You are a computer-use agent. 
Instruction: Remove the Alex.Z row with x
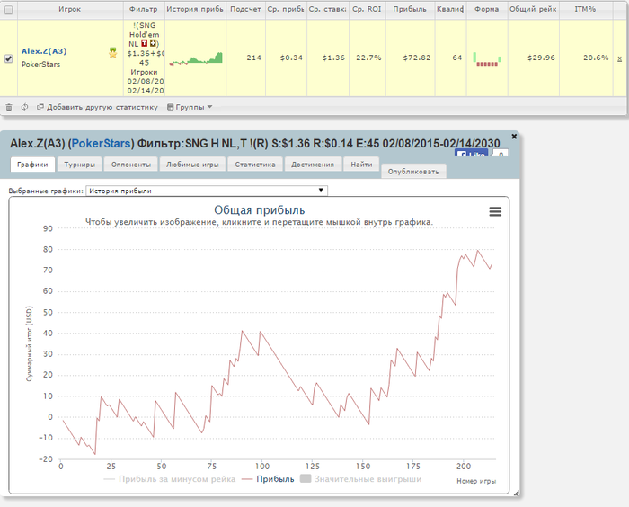(x=618, y=58)
